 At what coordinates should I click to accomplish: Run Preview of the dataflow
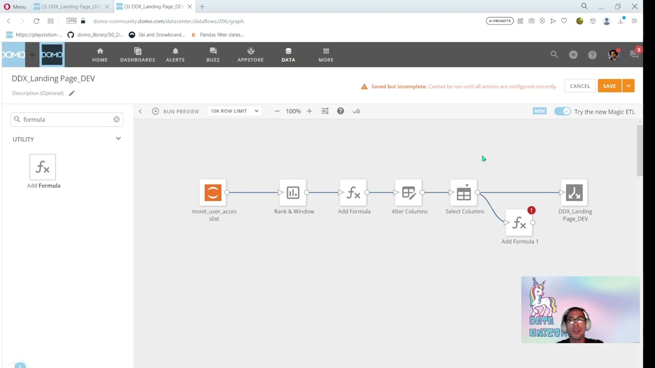click(176, 111)
